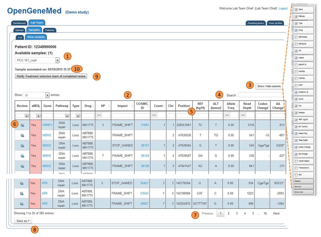Switch to the Patients tab

click(x=49, y=30)
